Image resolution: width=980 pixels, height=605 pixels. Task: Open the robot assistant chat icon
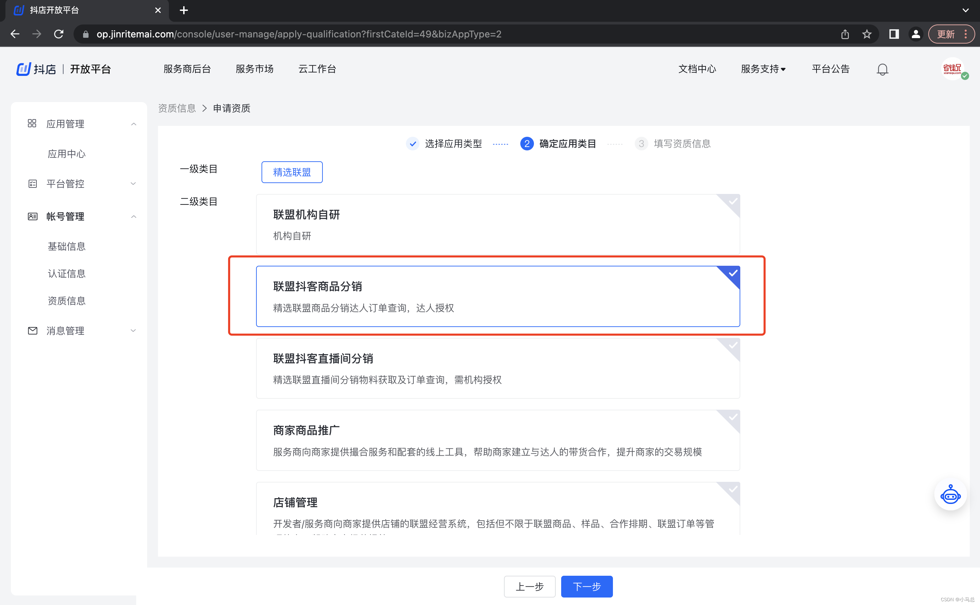click(x=950, y=496)
